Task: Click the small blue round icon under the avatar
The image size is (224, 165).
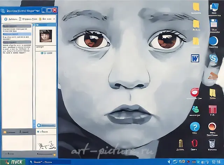Action: coord(42,53)
